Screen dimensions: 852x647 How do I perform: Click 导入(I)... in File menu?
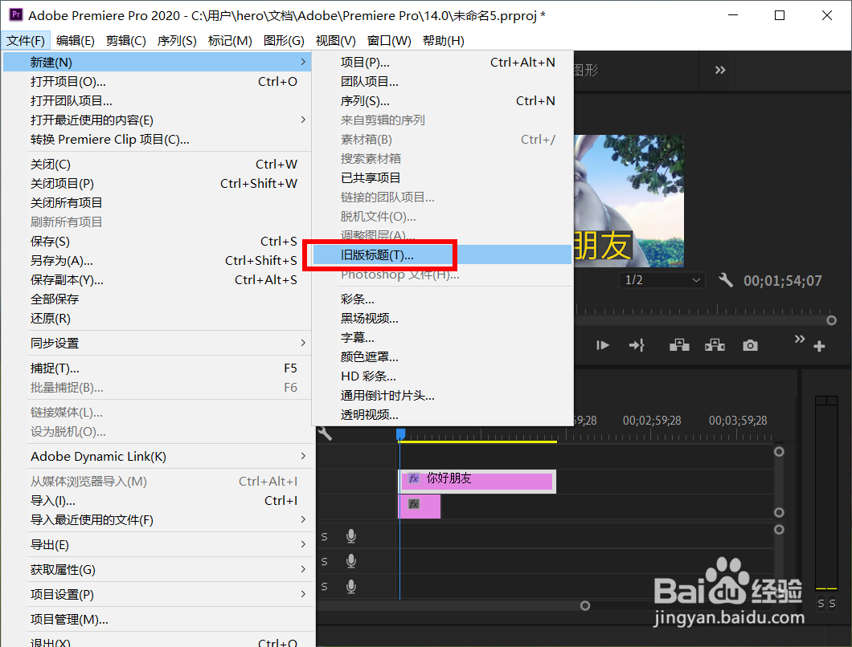click(x=158, y=500)
